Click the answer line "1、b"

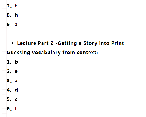[x=12, y=62]
